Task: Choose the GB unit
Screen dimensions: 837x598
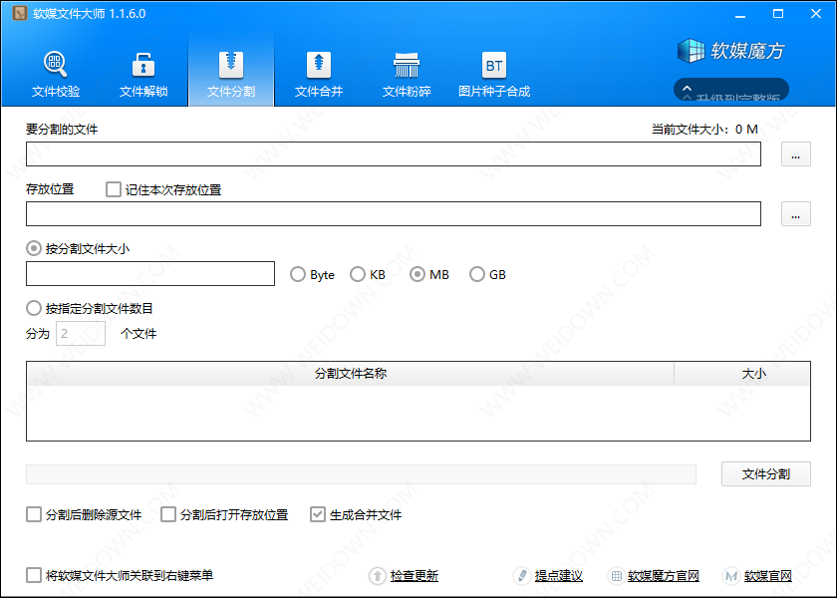Action: [x=476, y=274]
